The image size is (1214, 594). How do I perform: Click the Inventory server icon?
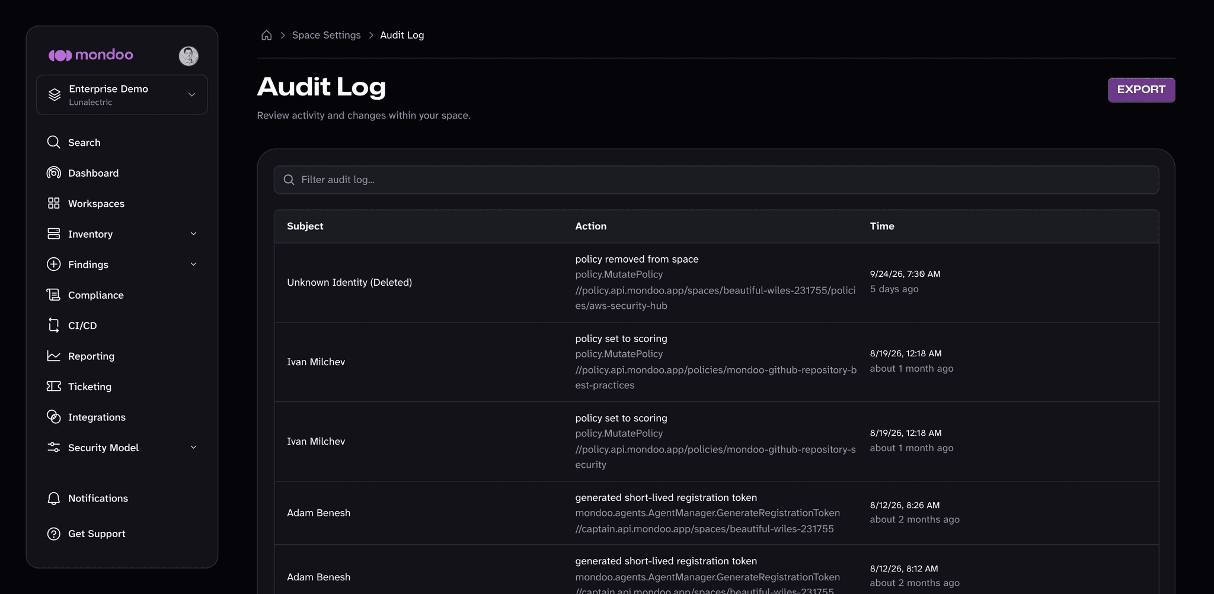point(53,234)
